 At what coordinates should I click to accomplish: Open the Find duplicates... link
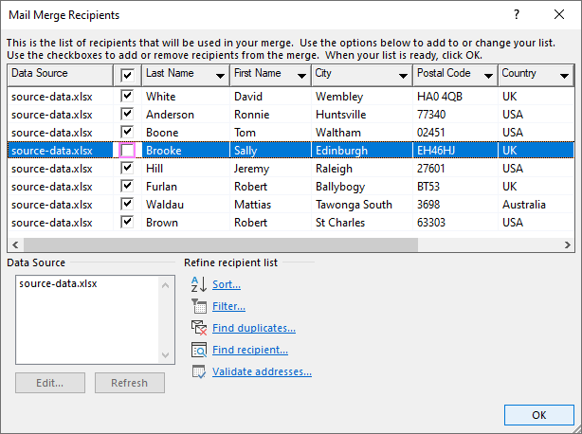tap(254, 328)
